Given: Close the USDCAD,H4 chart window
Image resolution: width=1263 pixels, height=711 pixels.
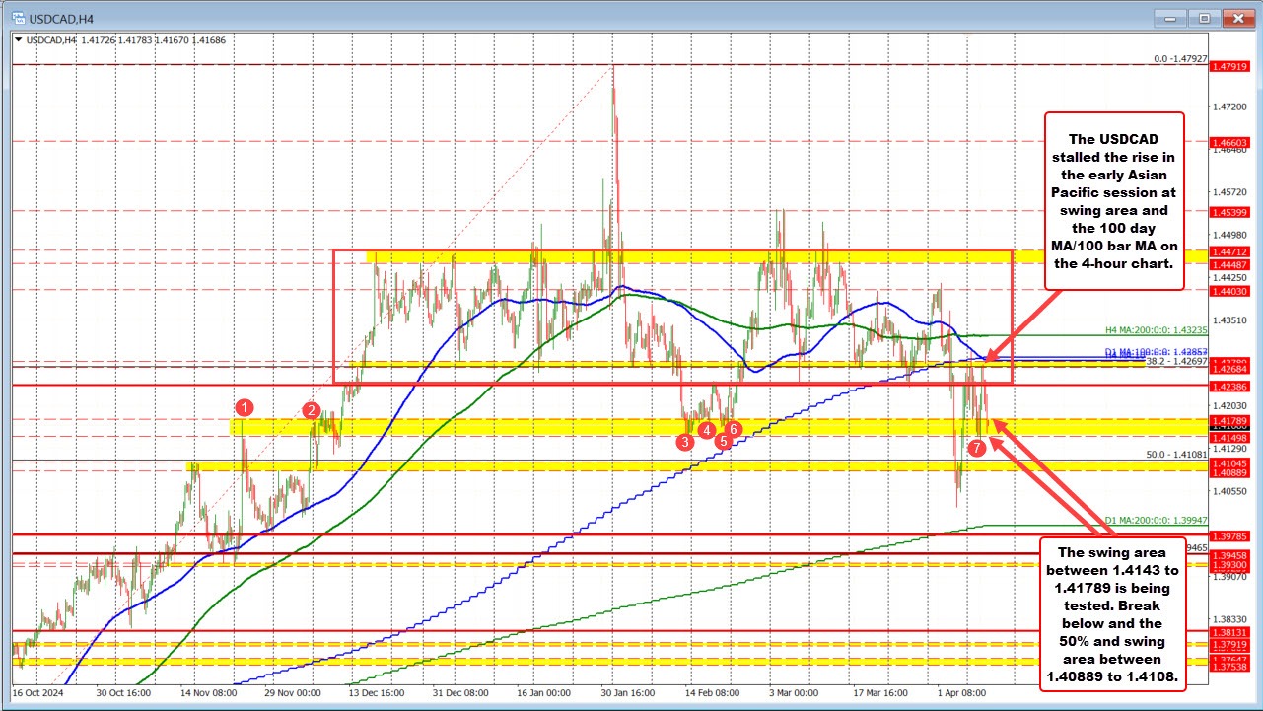Looking at the screenshot, I should pos(1236,18).
